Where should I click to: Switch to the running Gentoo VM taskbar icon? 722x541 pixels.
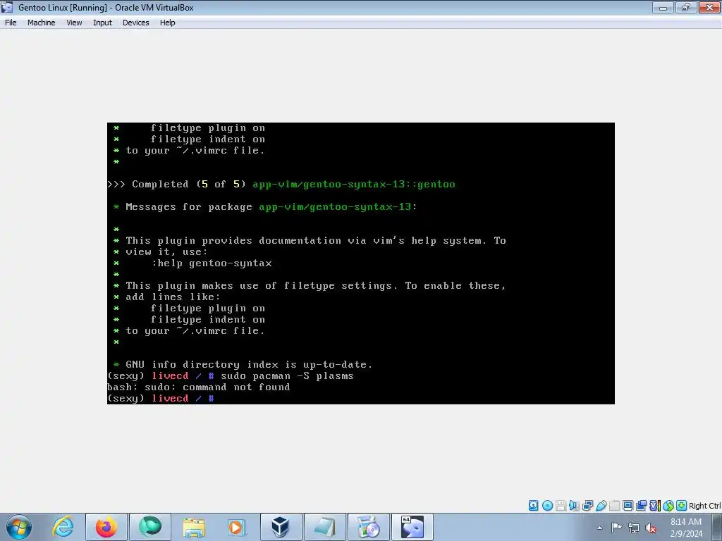[x=412, y=527]
